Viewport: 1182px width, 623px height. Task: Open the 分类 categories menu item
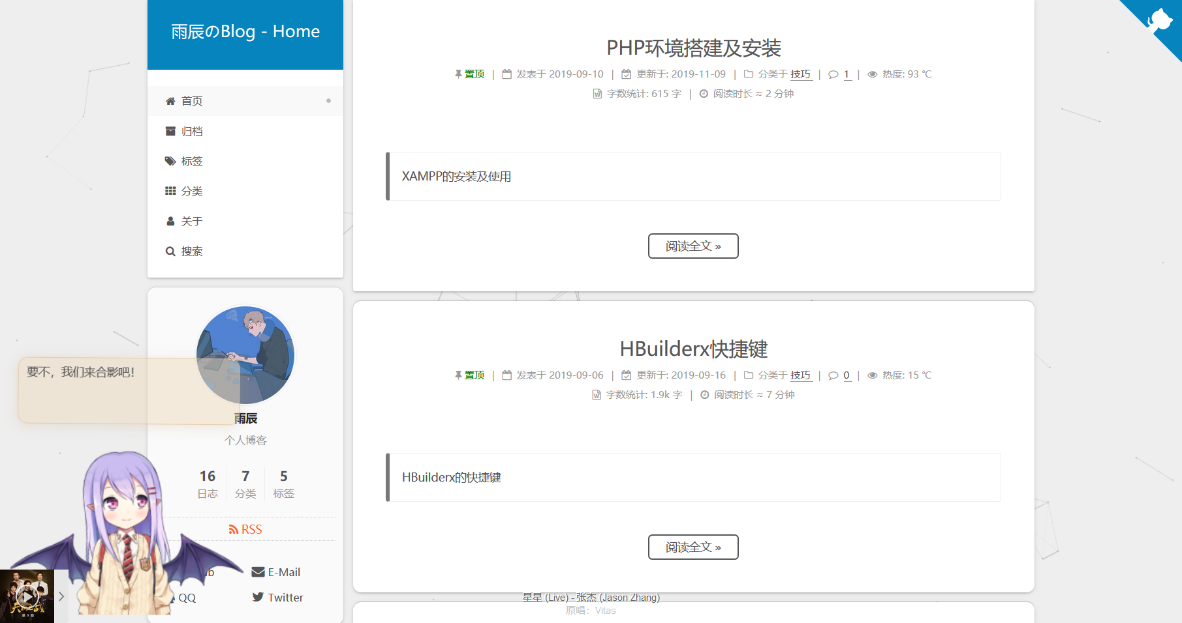(x=245, y=191)
